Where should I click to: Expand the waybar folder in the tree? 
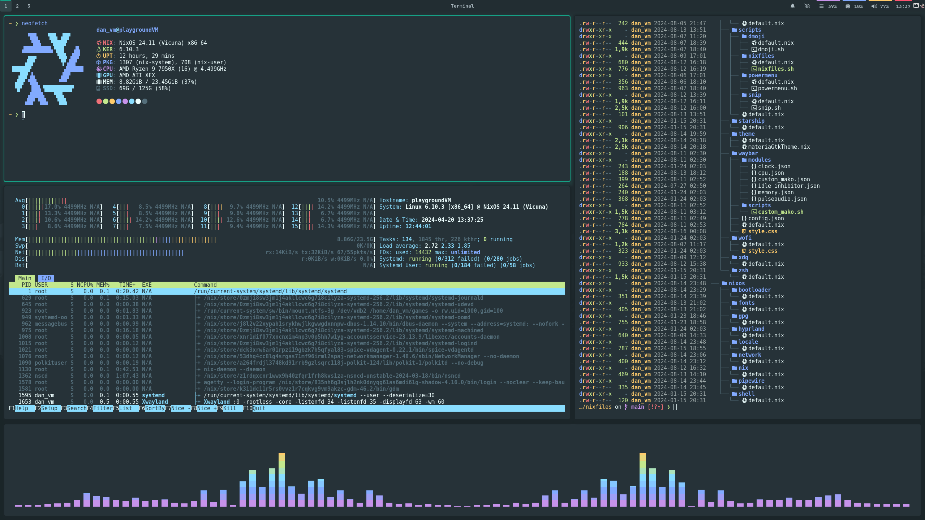coord(745,153)
